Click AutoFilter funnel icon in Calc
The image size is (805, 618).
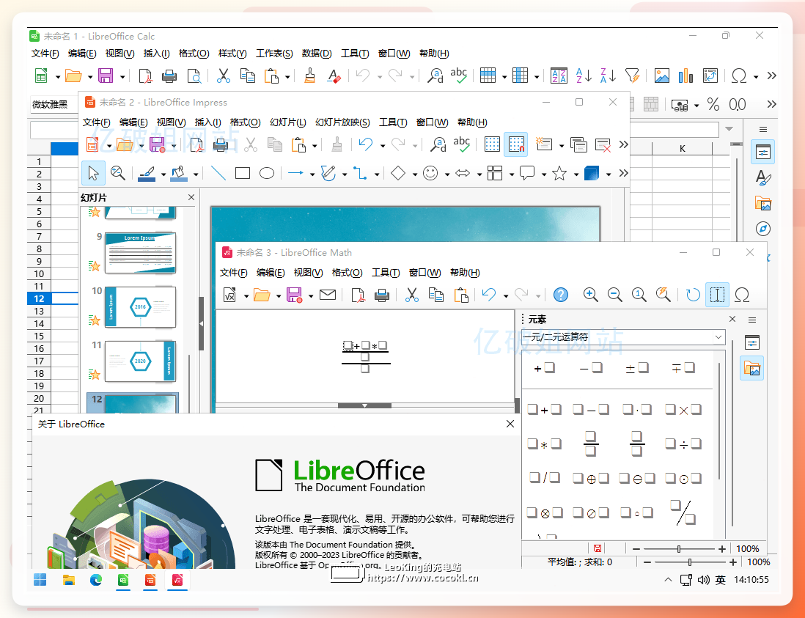(x=632, y=76)
